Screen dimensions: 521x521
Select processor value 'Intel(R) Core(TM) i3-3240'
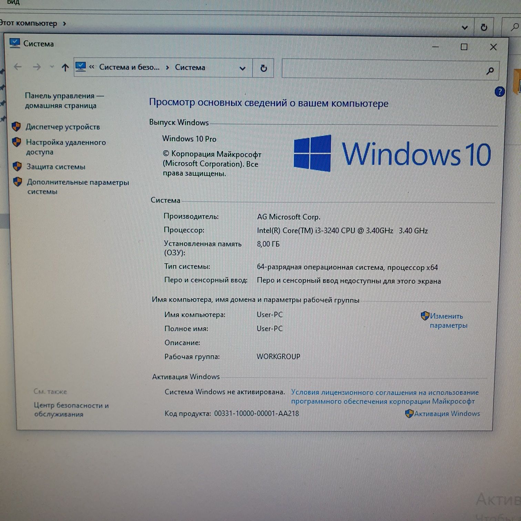click(298, 231)
